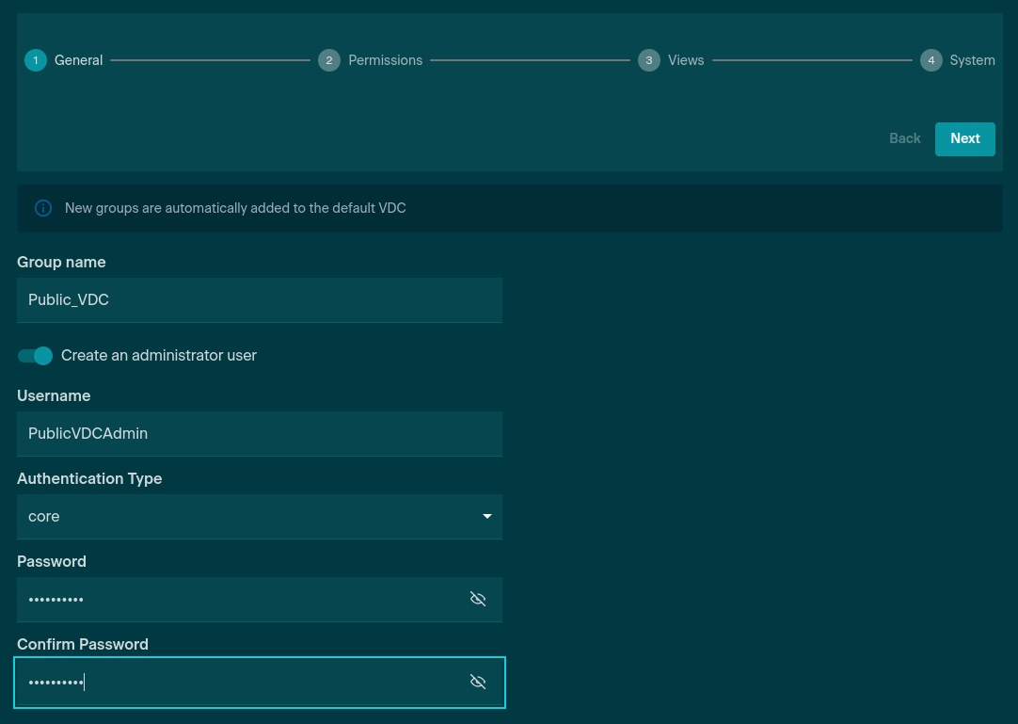Image resolution: width=1018 pixels, height=724 pixels.
Task: Click inside the Confirm Password input field
Action: click(x=235, y=683)
